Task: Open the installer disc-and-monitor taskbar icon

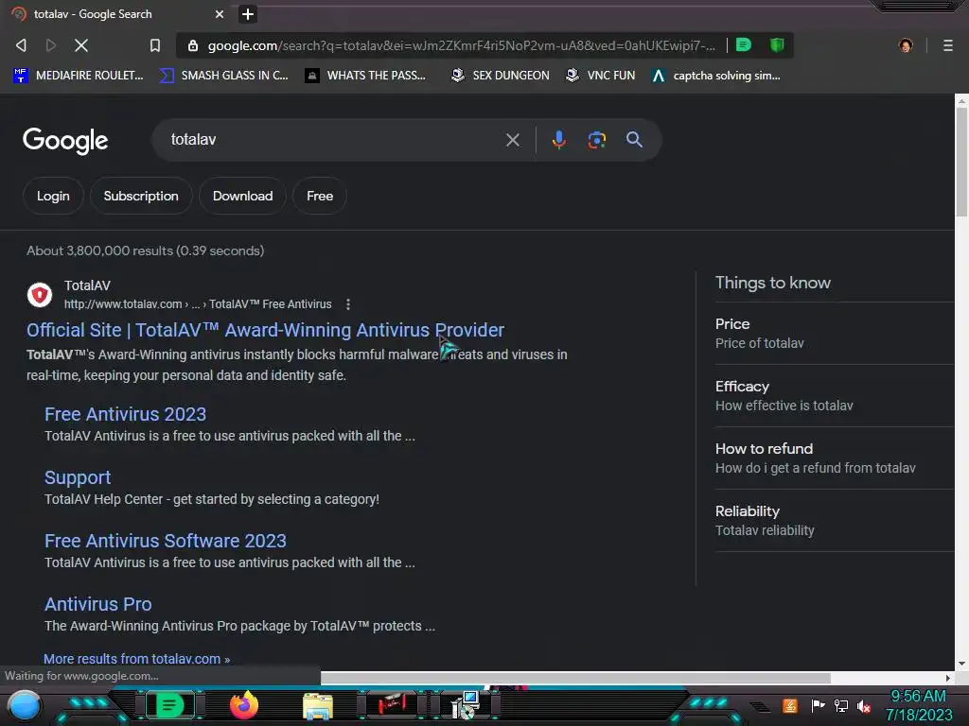Action: [x=466, y=705]
